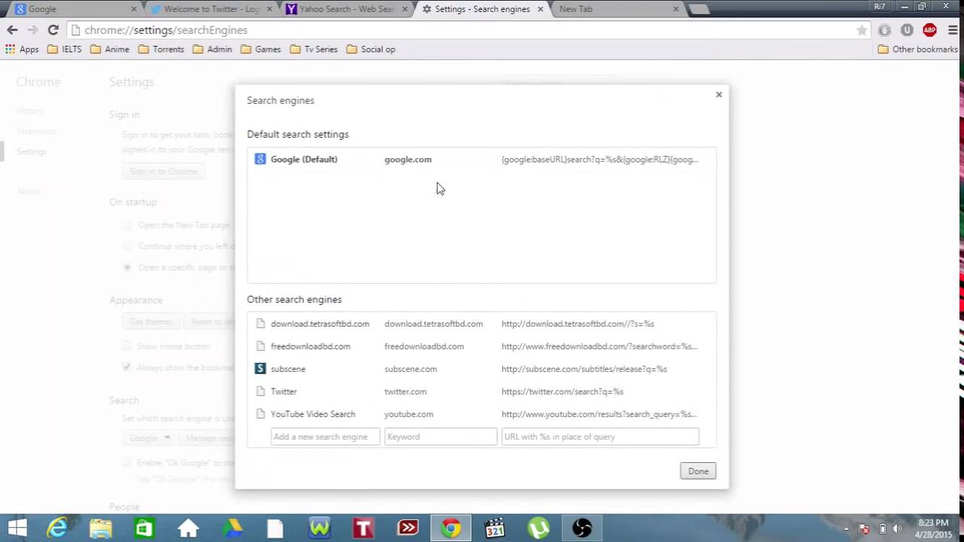Click the browser forward arrow
Image resolution: width=964 pixels, height=542 pixels.
tap(32, 30)
